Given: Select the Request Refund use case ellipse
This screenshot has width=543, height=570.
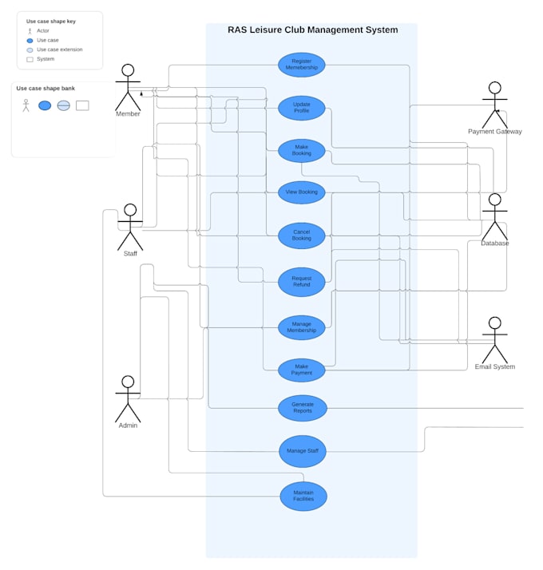Looking at the screenshot, I should (x=302, y=282).
